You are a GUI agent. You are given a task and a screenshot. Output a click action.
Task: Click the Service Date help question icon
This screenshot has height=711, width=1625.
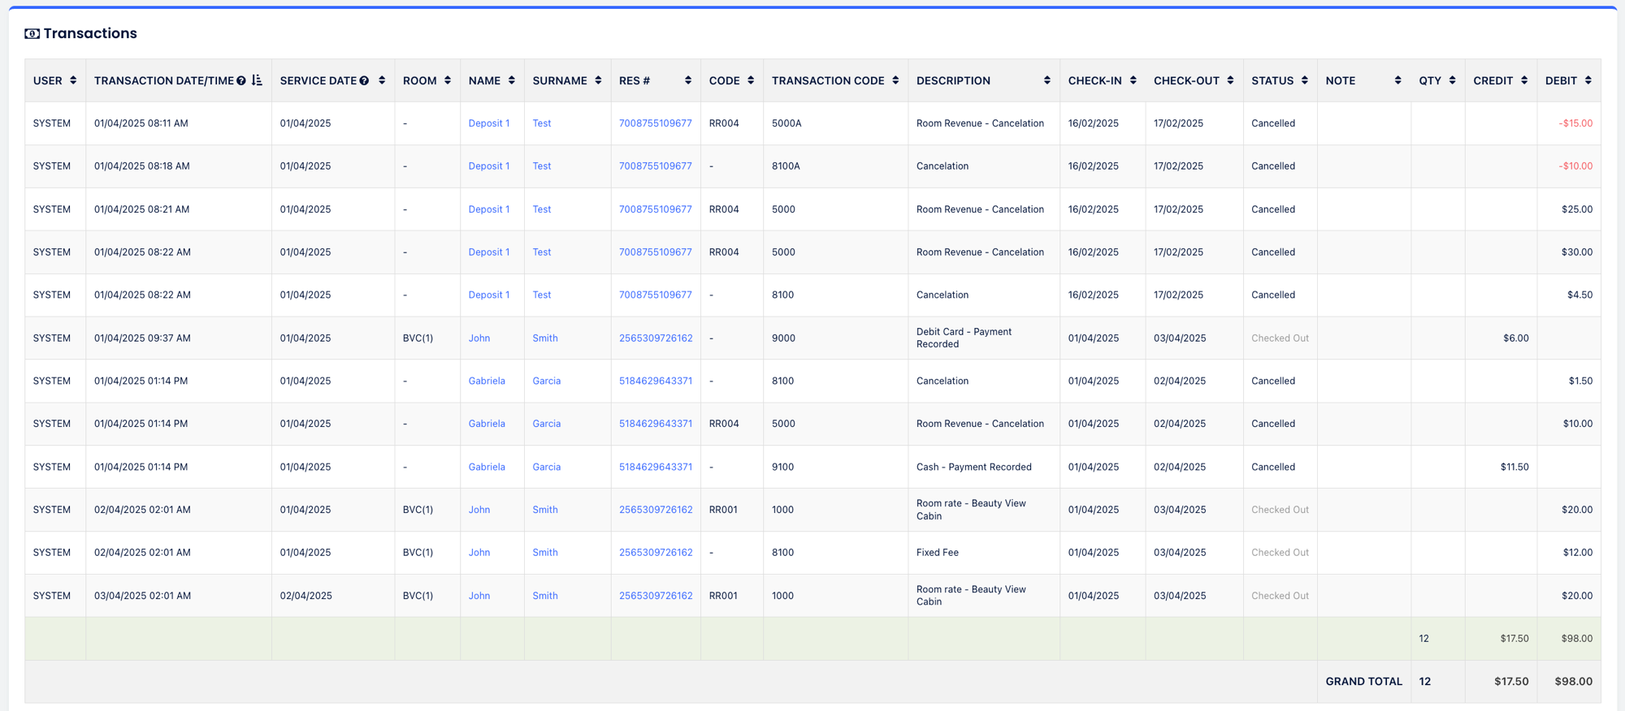364,80
